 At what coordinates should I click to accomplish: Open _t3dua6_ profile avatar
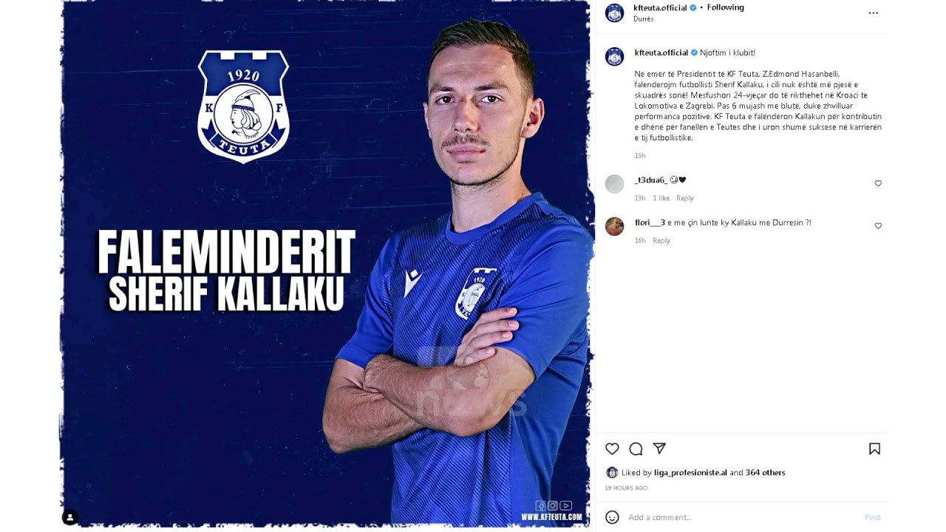coord(614,183)
